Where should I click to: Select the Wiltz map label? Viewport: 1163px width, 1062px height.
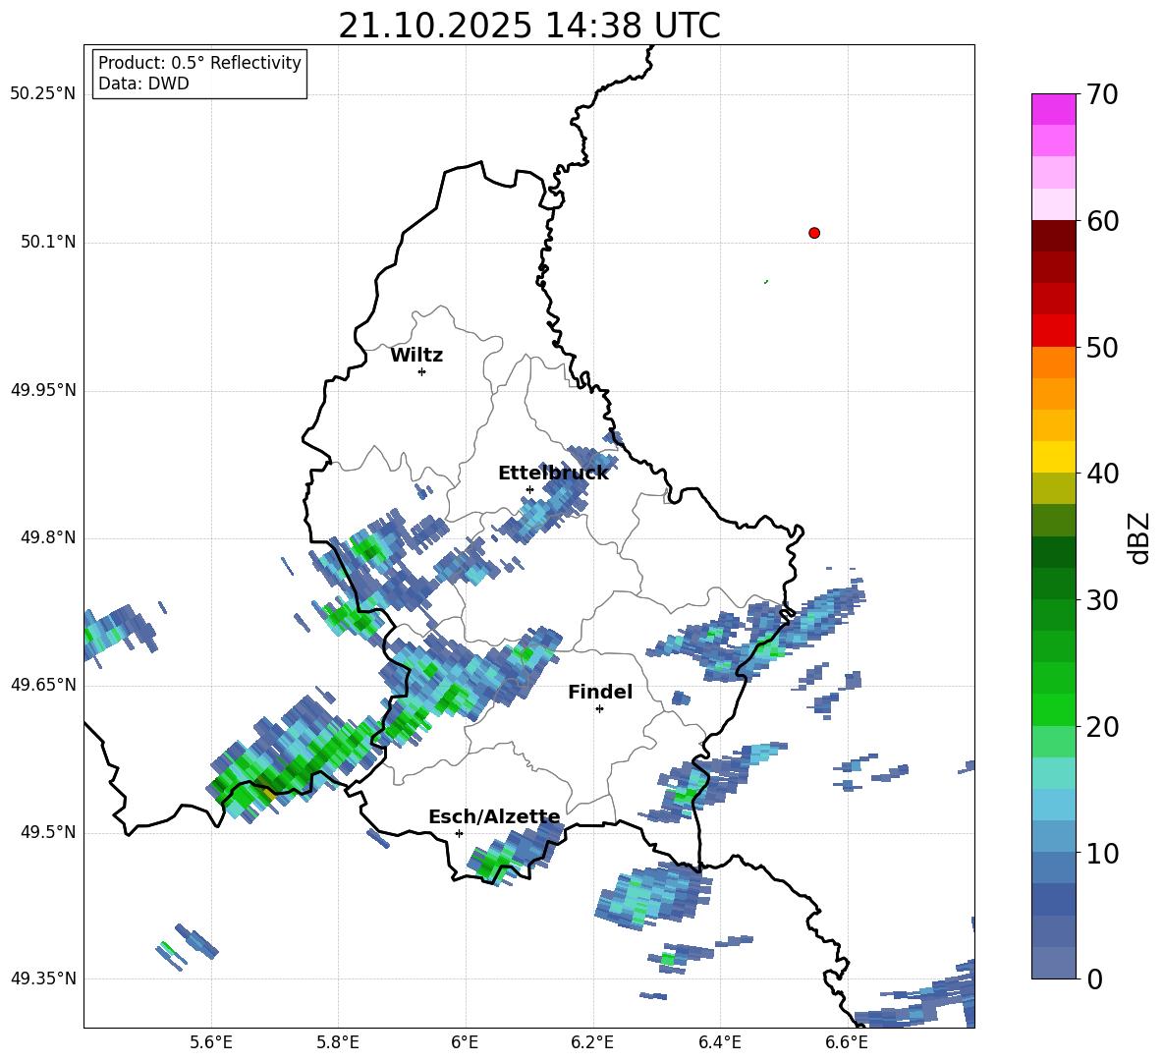click(x=416, y=356)
